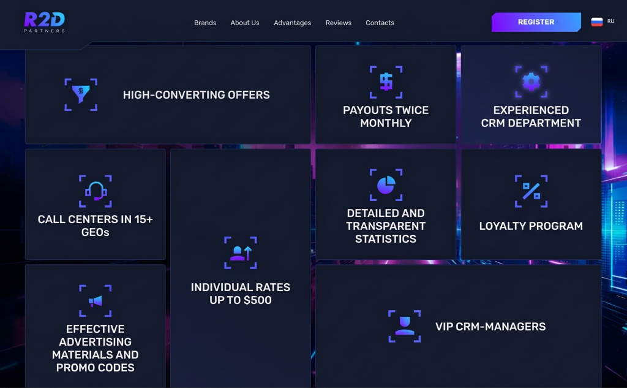Click the dollar sign icon above Payouts Twice Monthly
The width and height of the screenshot is (627, 388).
tap(386, 82)
